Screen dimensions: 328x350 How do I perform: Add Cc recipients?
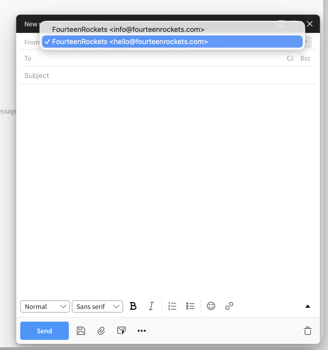coord(290,58)
